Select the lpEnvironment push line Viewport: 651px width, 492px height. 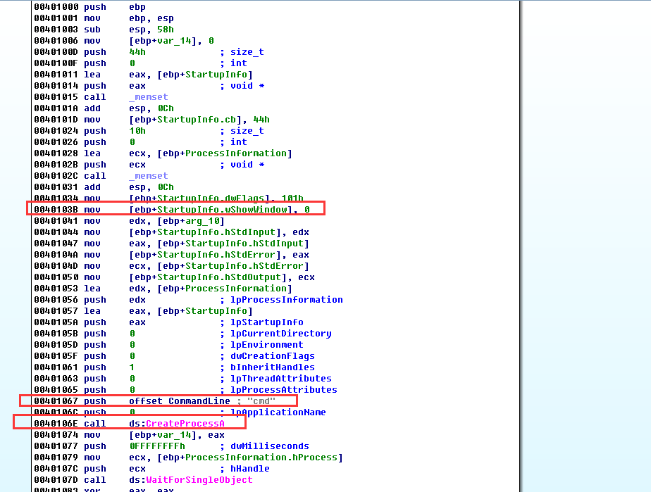pyautogui.click(x=168, y=344)
